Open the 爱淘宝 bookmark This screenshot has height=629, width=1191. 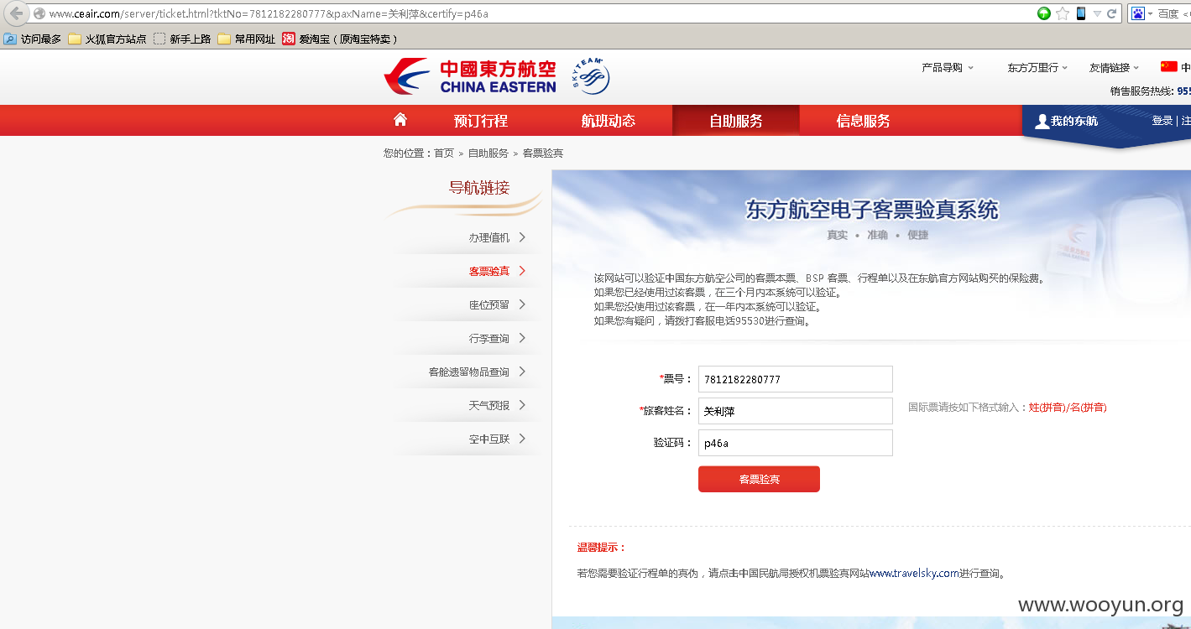pyautogui.click(x=340, y=39)
